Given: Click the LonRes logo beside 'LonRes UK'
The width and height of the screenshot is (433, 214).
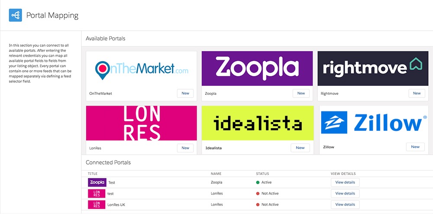Looking at the screenshot, I should click(x=97, y=204).
